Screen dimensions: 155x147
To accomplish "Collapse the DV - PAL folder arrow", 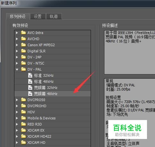I will tap(17, 70).
